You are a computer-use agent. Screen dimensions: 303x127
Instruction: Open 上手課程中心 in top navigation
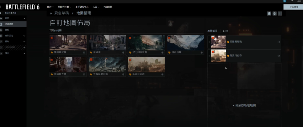[83, 7]
